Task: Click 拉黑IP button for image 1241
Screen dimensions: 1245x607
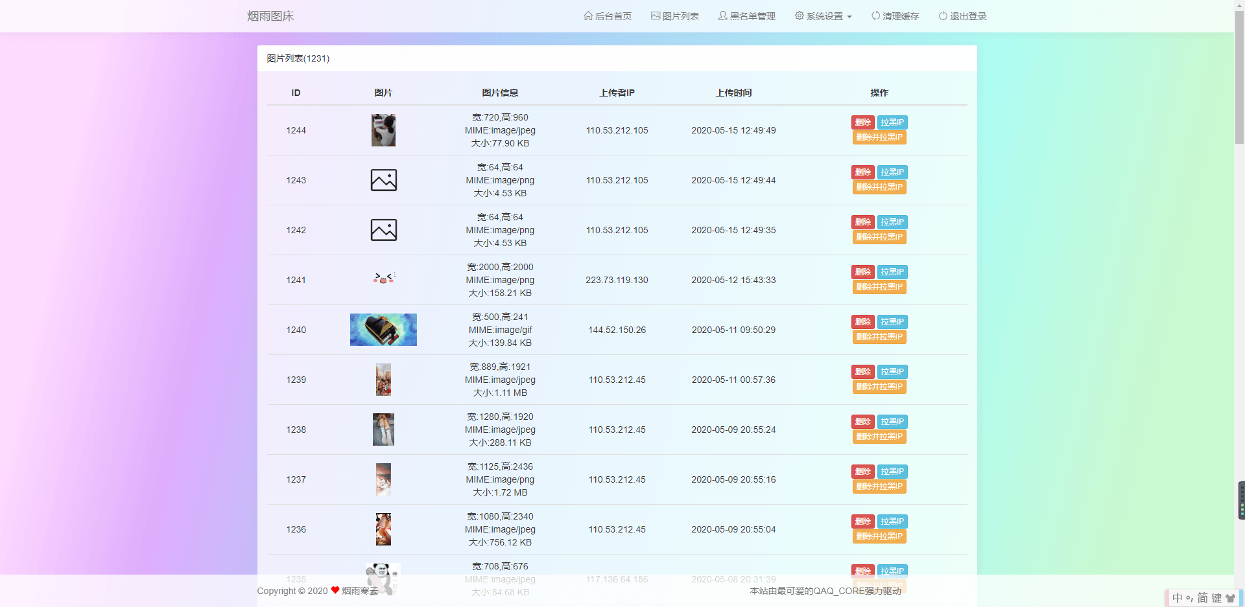Action: coord(892,271)
